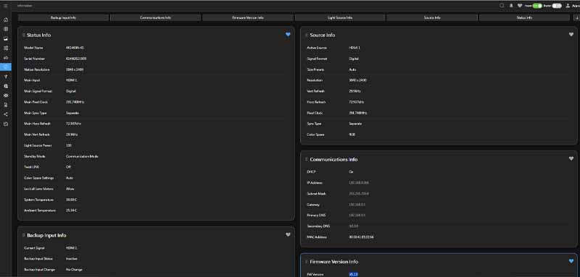Click the Ambient Temperature value

coord(71,210)
